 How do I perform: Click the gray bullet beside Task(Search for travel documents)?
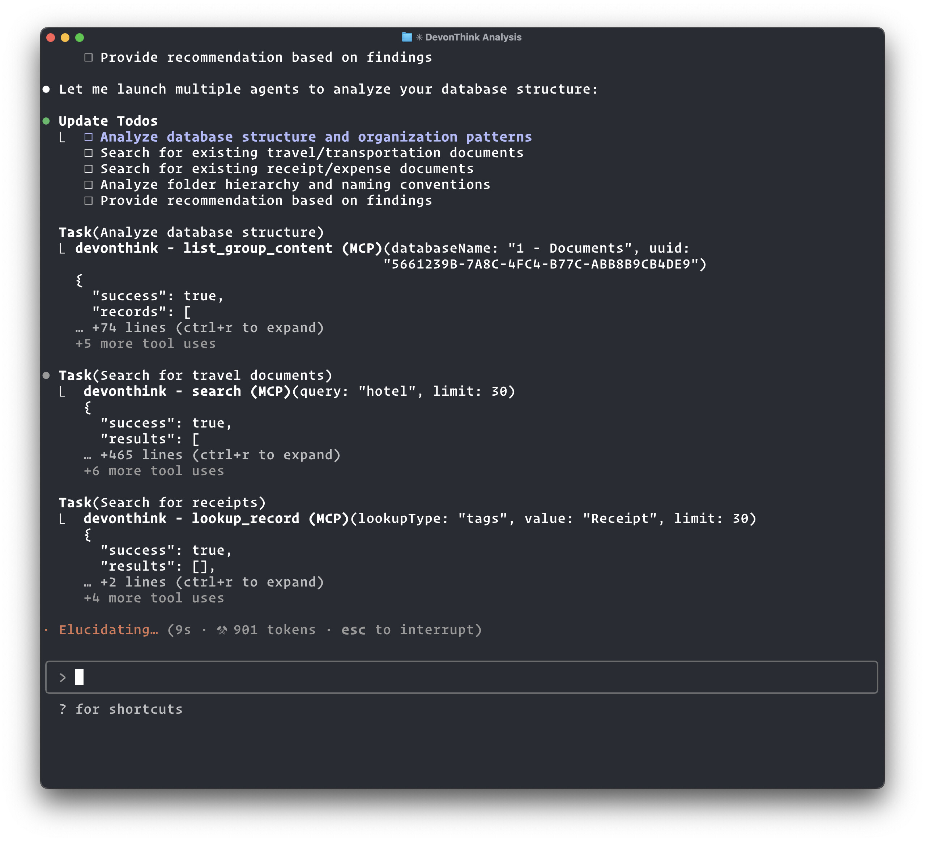[x=46, y=375]
